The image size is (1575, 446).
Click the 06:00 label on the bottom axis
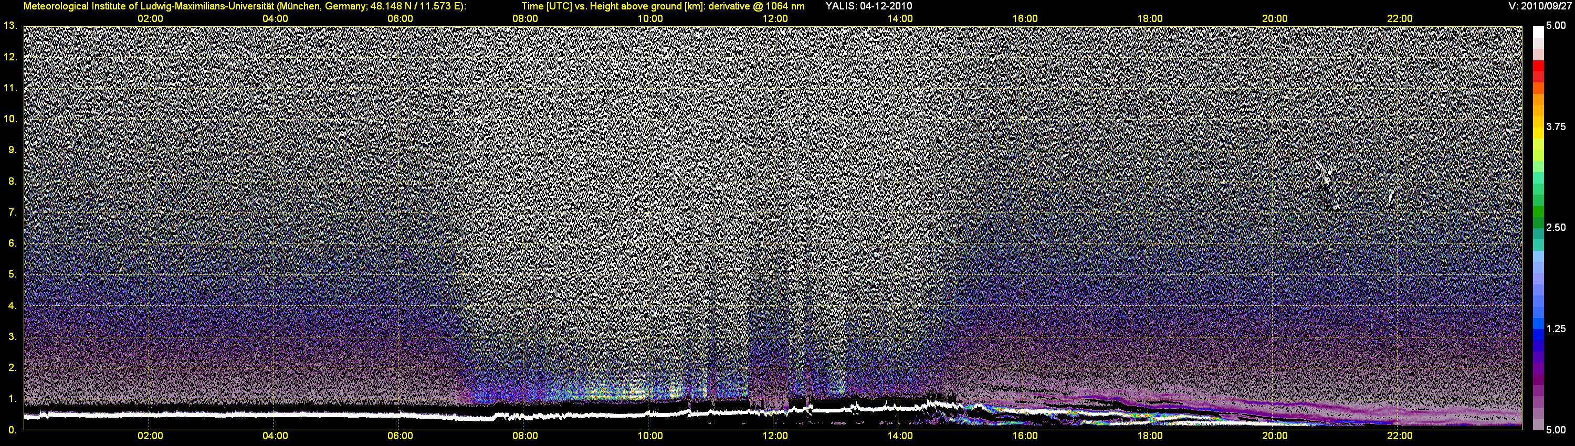point(400,436)
